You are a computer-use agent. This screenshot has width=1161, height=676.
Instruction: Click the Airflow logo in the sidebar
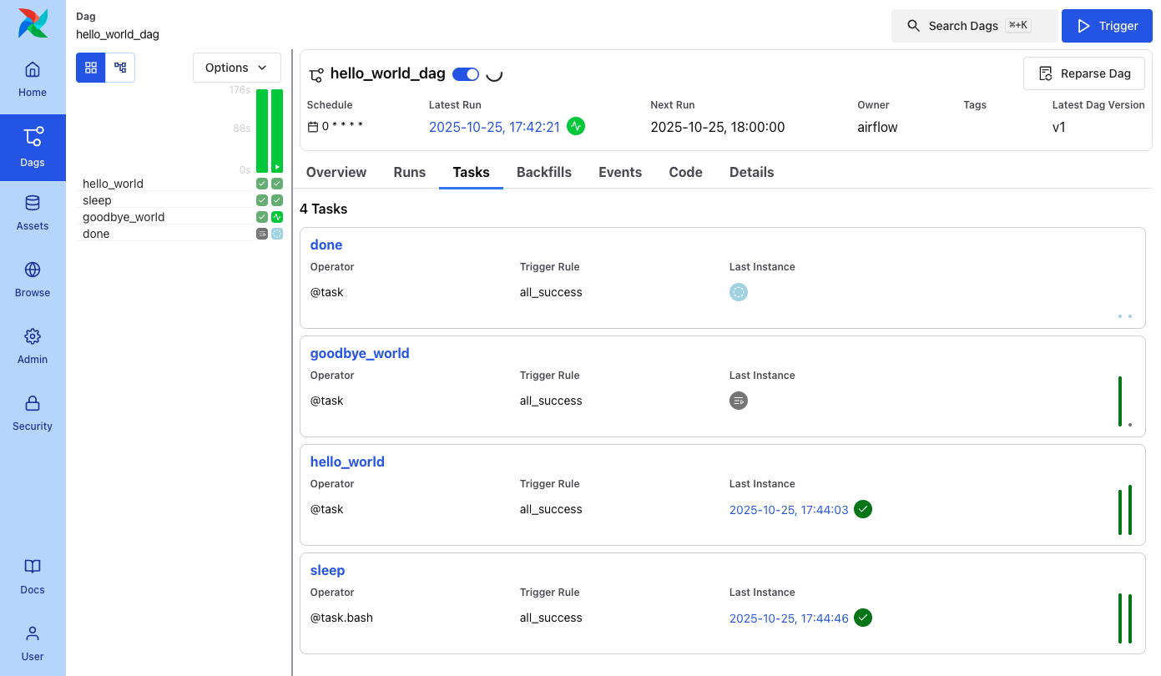click(33, 23)
